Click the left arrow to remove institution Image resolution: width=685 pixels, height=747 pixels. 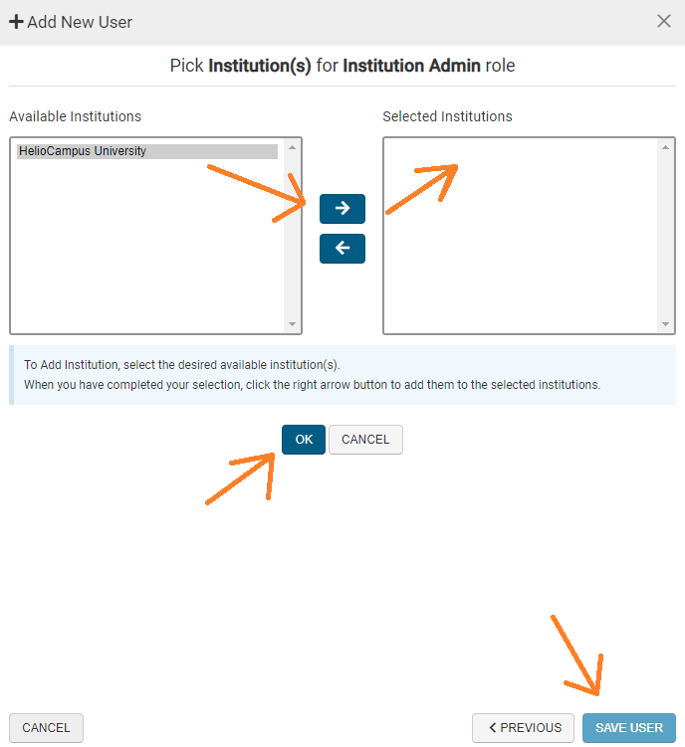(x=342, y=249)
